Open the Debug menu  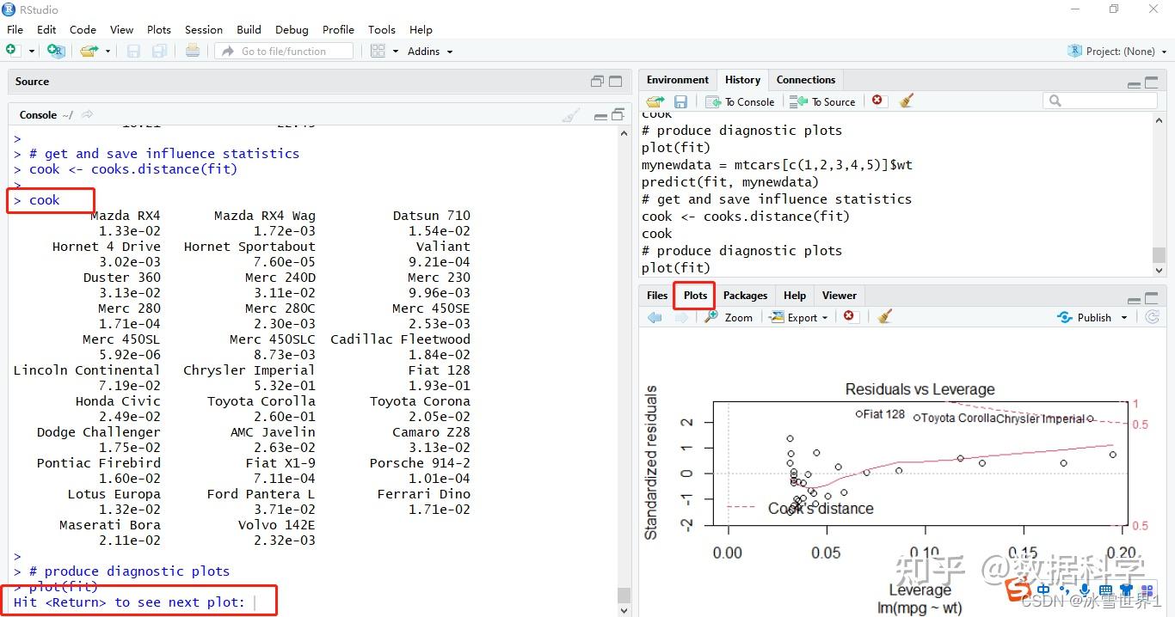tap(292, 29)
